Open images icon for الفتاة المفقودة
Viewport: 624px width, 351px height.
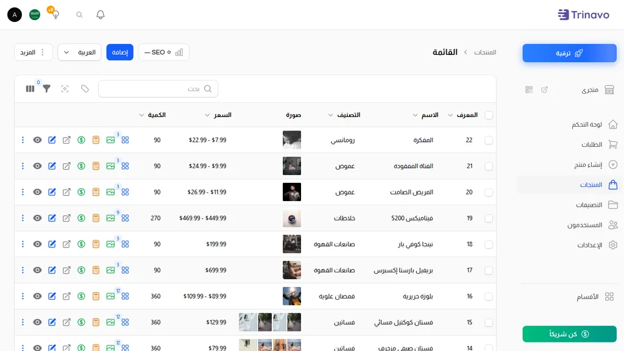coord(111,166)
